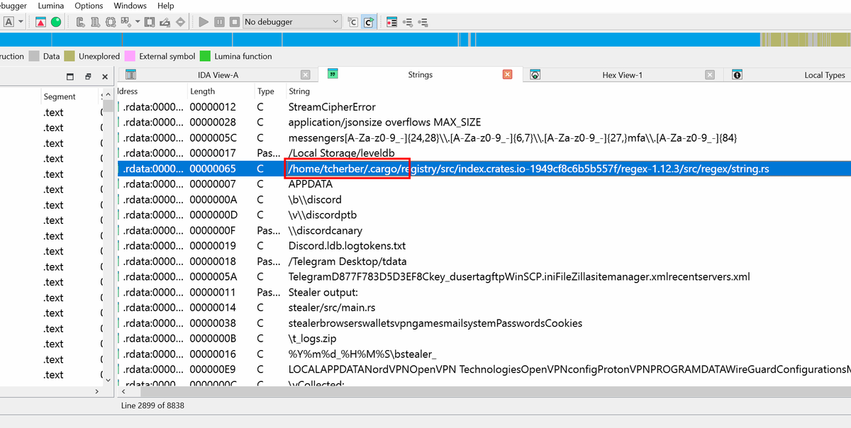Click the text search 'A' toolbar icon
Image resolution: width=851 pixels, height=428 pixels.
pyautogui.click(x=9, y=22)
